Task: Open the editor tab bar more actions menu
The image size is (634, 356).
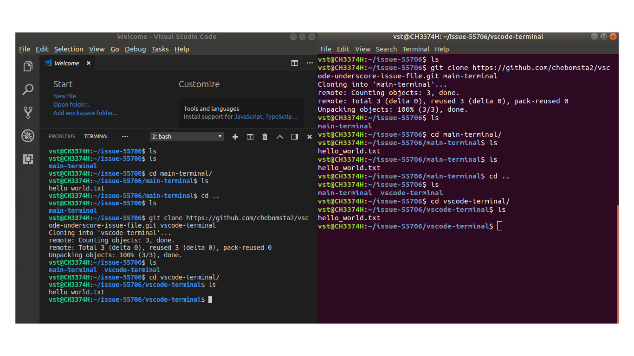Action: (x=309, y=63)
